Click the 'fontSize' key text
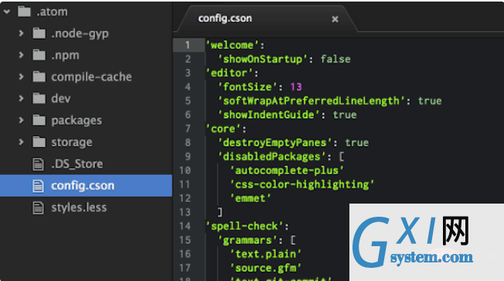 (247, 87)
